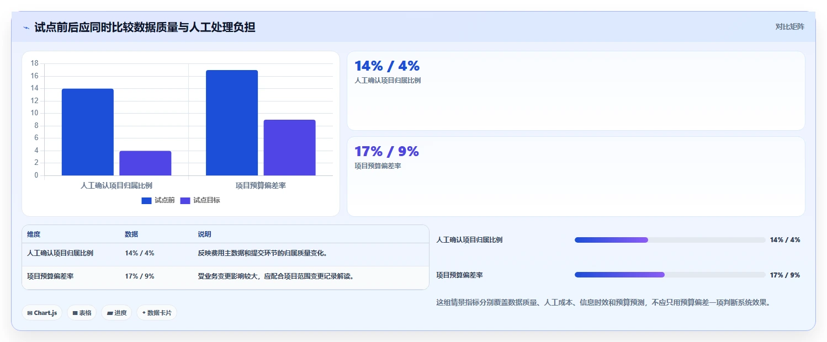The width and height of the screenshot is (827, 342).
Task: Toggle the 试点目标 legend swatch
Action: (185, 200)
